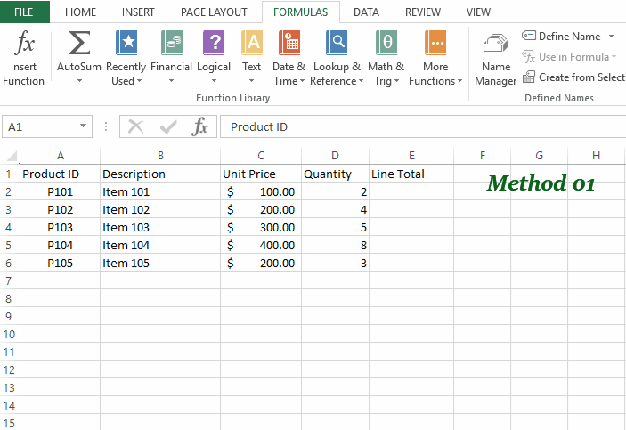Open Math & Trig functions icon
The width and height of the screenshot is (626, 430).
[386, 43]
